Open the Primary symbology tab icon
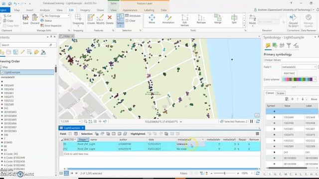The image size is (319, 179). [268, 45]
